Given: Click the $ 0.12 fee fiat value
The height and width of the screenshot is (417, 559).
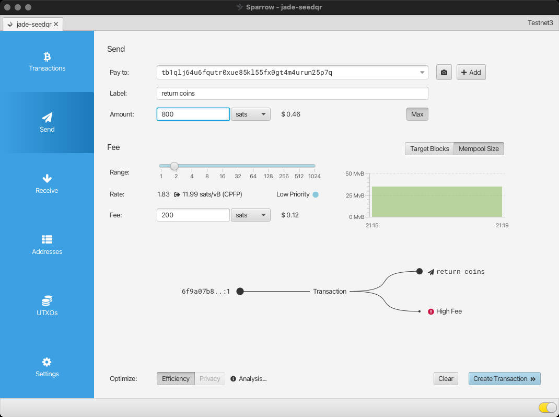Looking at the screenshot, I should pos(290,215).
